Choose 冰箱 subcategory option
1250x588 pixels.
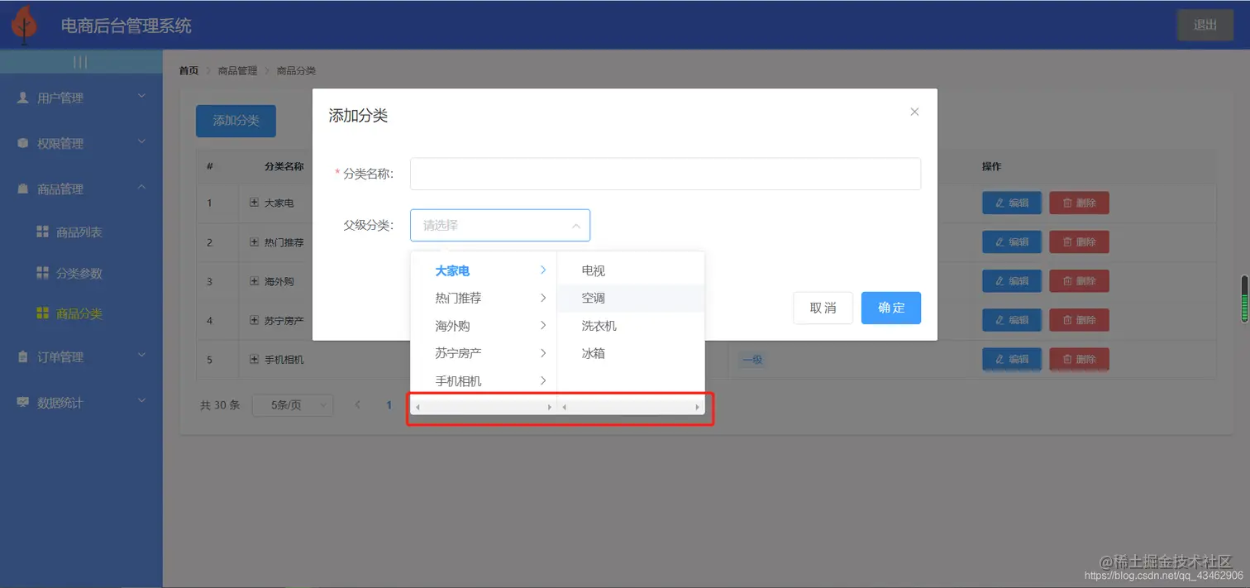pos(631,353)
